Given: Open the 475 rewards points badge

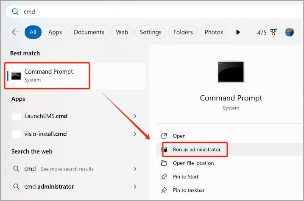Looking at the screenshot, I should (x=267, y=32).
